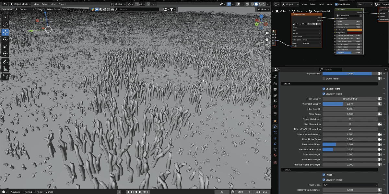The image size is (389, 194).
Task: Open the viewport Add menu
Action: (x=53, y=4)
